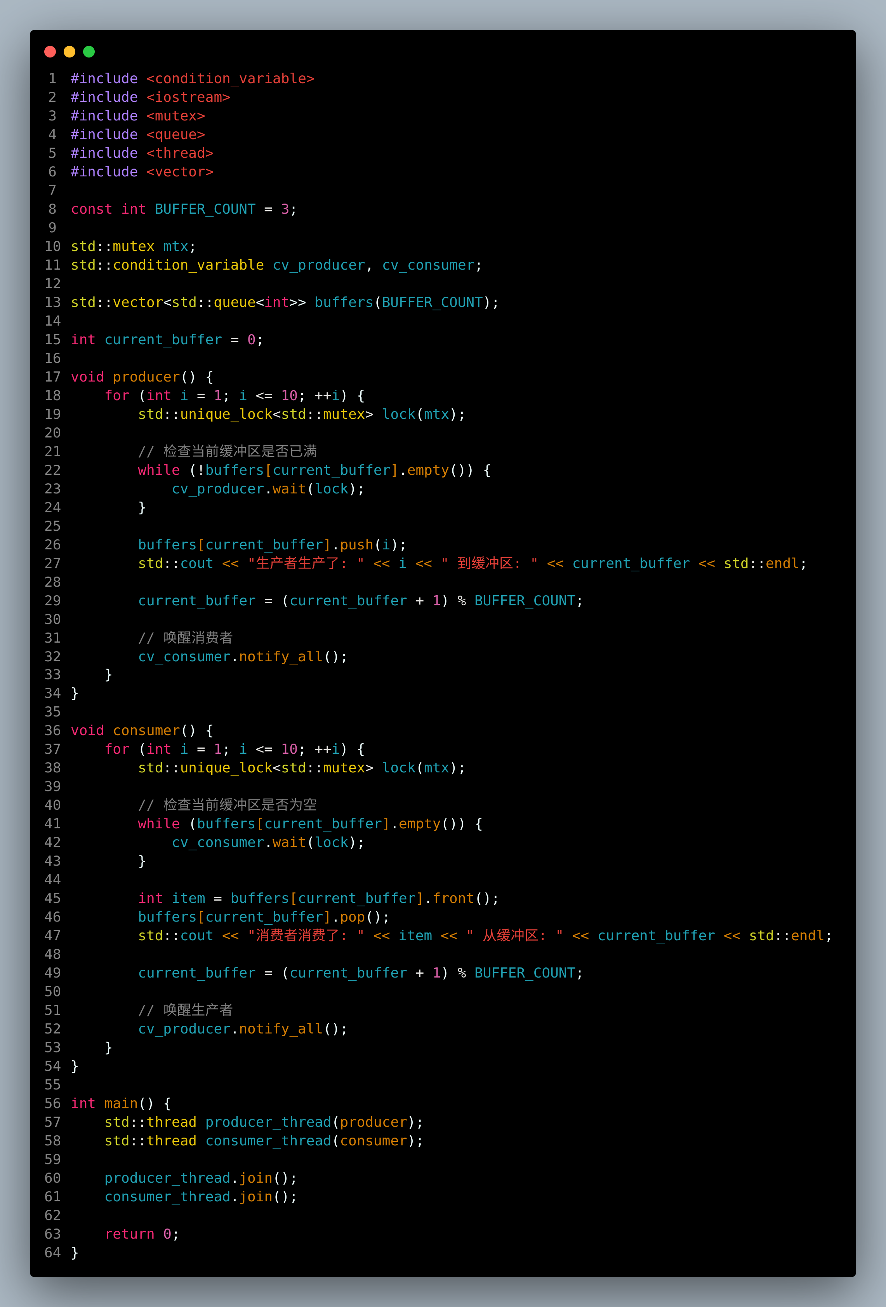The height and width of the screenshot is (1307, 886).
Task: Click 'main' function name on line 56
Action: 121,1103
